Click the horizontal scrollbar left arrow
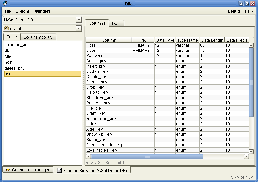This screenshot has height=182, width=258. (x=88, y=157)
